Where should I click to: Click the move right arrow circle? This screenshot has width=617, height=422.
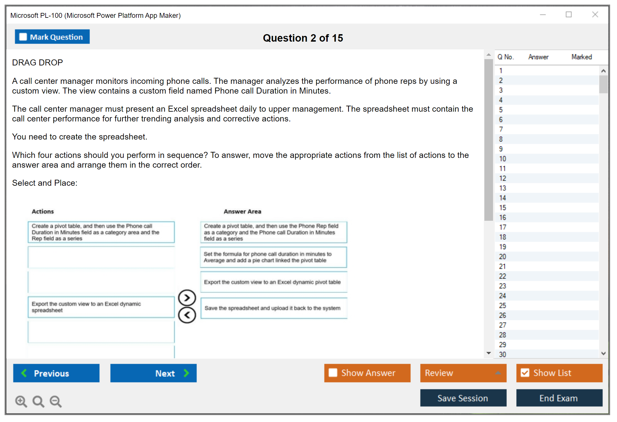click(x=187, y=298)
